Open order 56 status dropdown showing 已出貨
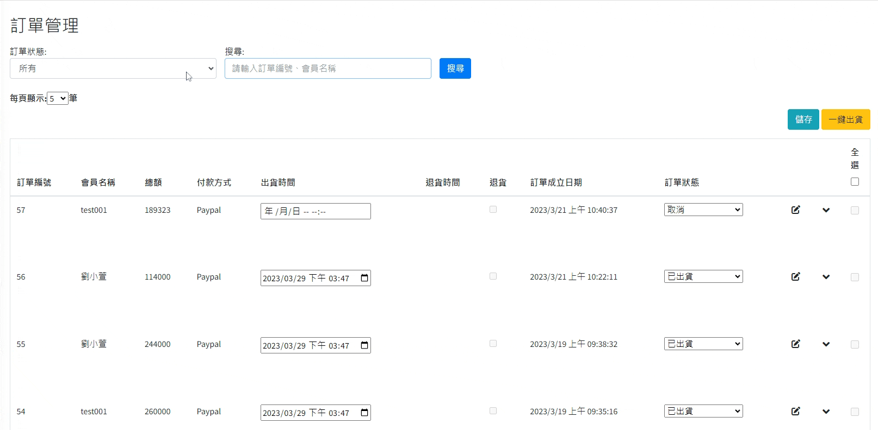Screen dimensions: 878x430 (x=703, y=276)
